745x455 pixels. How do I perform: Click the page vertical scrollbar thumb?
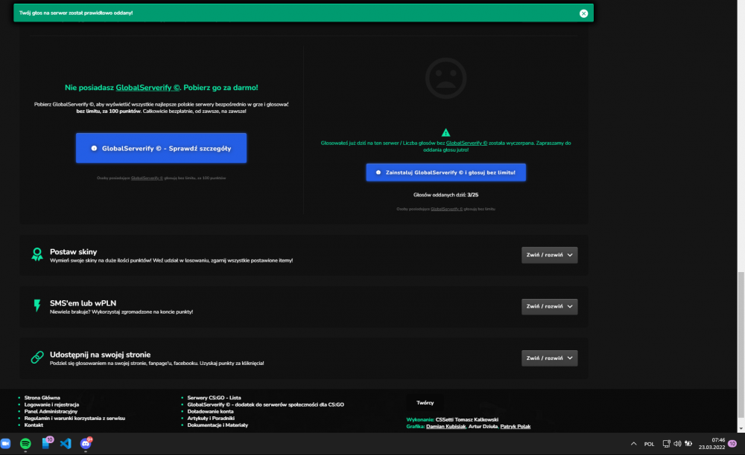click(x=741, y=346)
